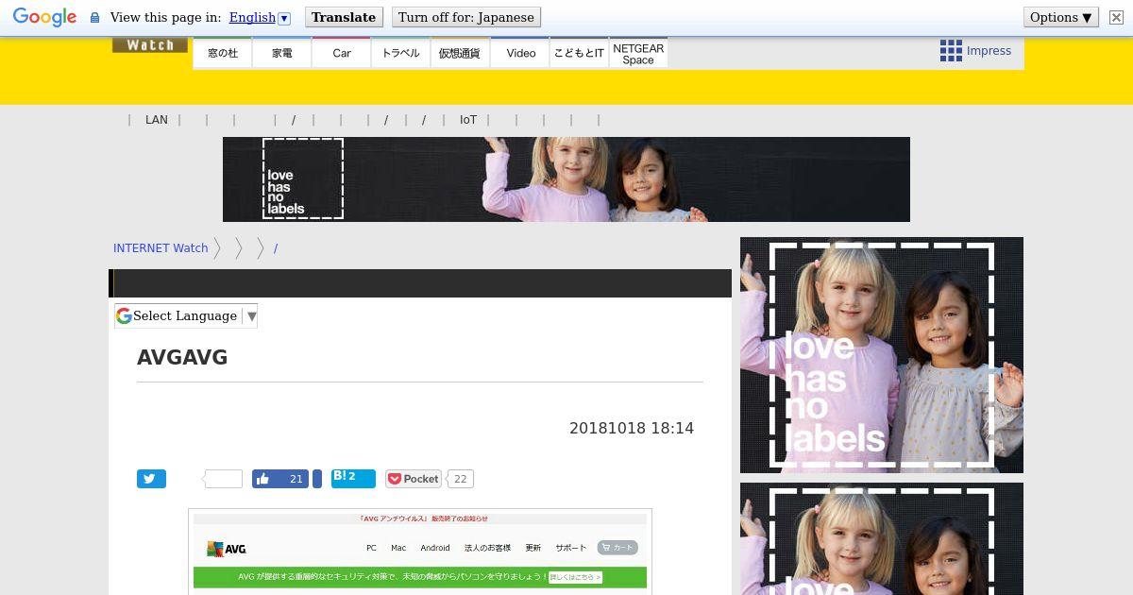1133x595 pixels.
Task: Share the article on Twitter
Action: click(151, 479)
